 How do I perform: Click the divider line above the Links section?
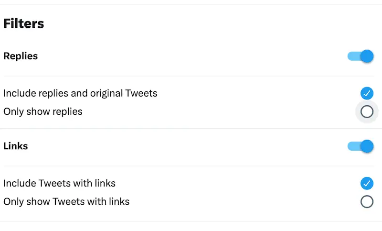[x=191, y=129]
